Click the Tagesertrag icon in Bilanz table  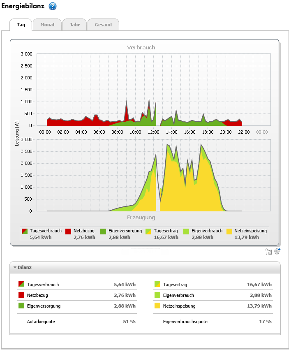click(x=157, y=285)
